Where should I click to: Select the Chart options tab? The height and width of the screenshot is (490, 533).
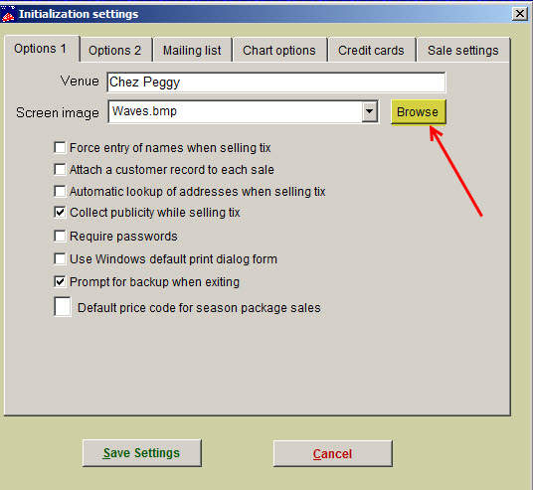(279, 51)
